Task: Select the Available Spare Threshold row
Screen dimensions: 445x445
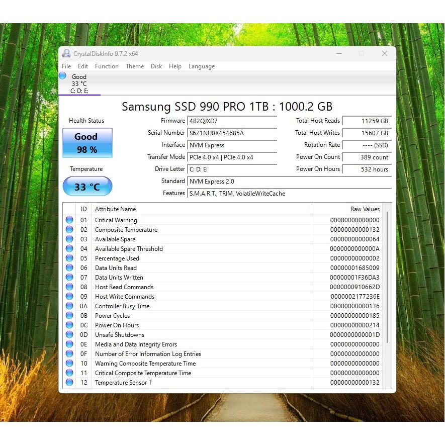Action: pyautogui.click(x=201, y=248)
